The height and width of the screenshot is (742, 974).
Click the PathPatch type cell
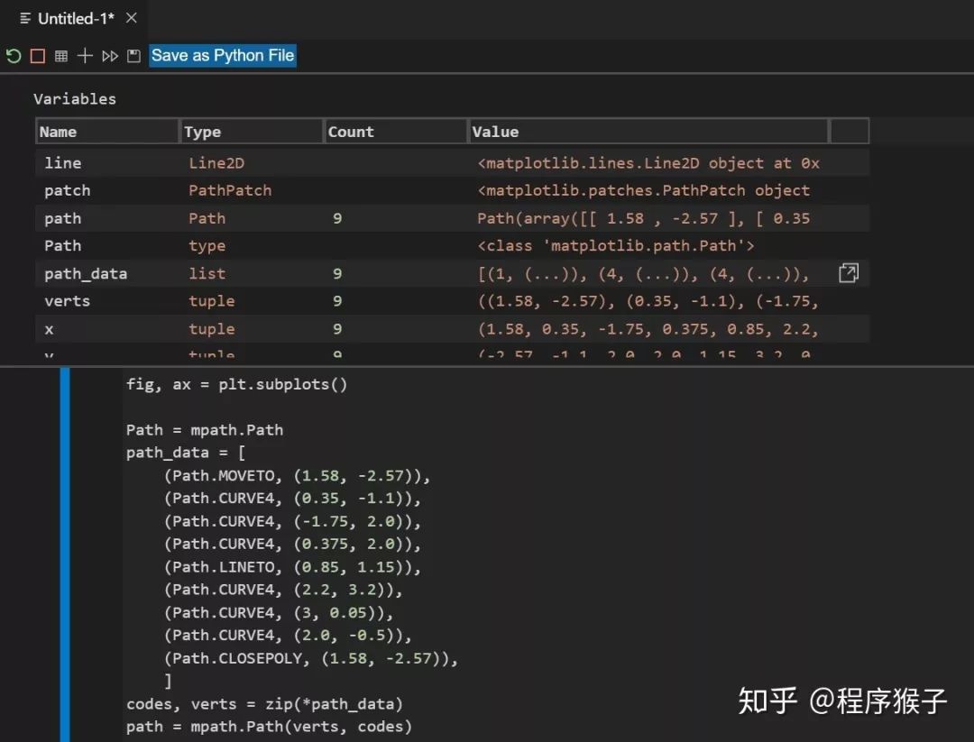(230, 190)
